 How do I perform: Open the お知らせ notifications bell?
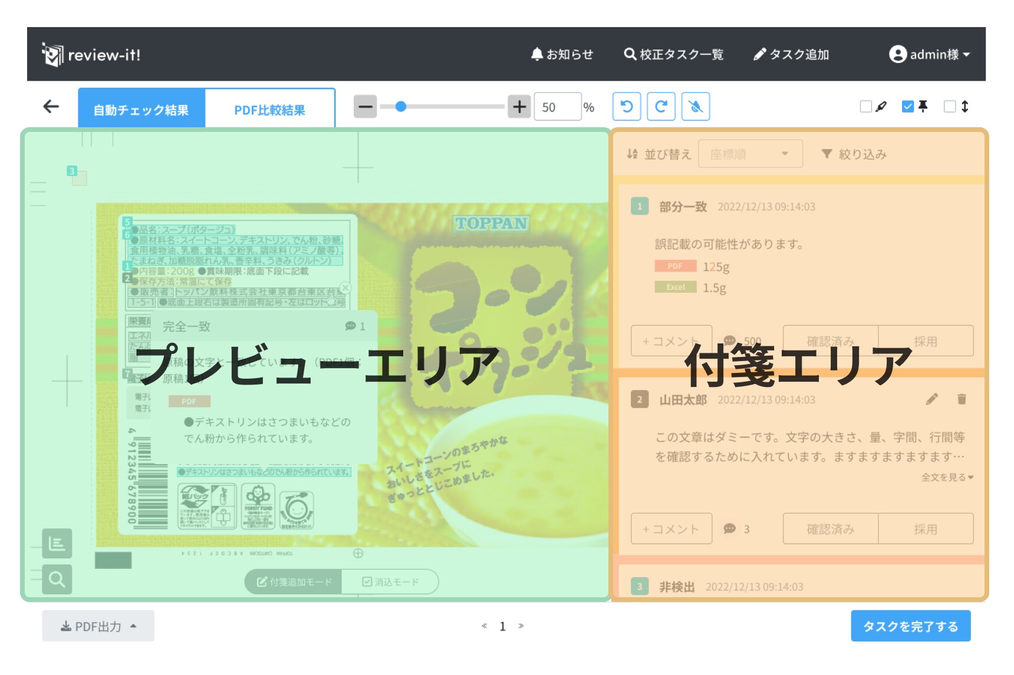tap(562, 54)
